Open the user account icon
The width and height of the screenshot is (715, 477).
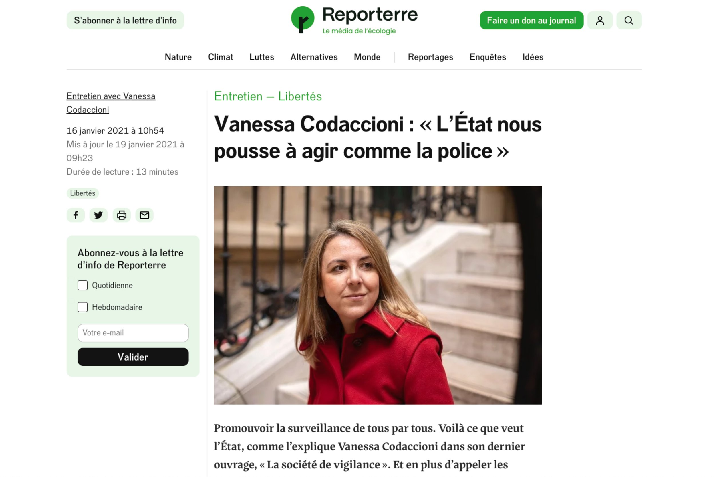600,20
